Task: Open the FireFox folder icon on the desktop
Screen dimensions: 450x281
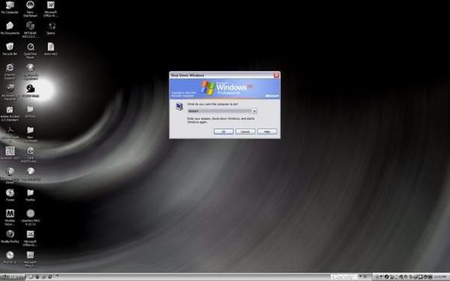Action: (x=30, y=194)
